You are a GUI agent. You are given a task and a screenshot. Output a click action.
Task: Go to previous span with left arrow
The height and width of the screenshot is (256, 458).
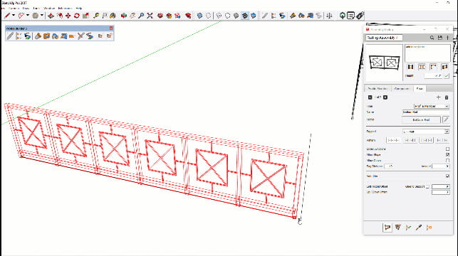(370, 97)
